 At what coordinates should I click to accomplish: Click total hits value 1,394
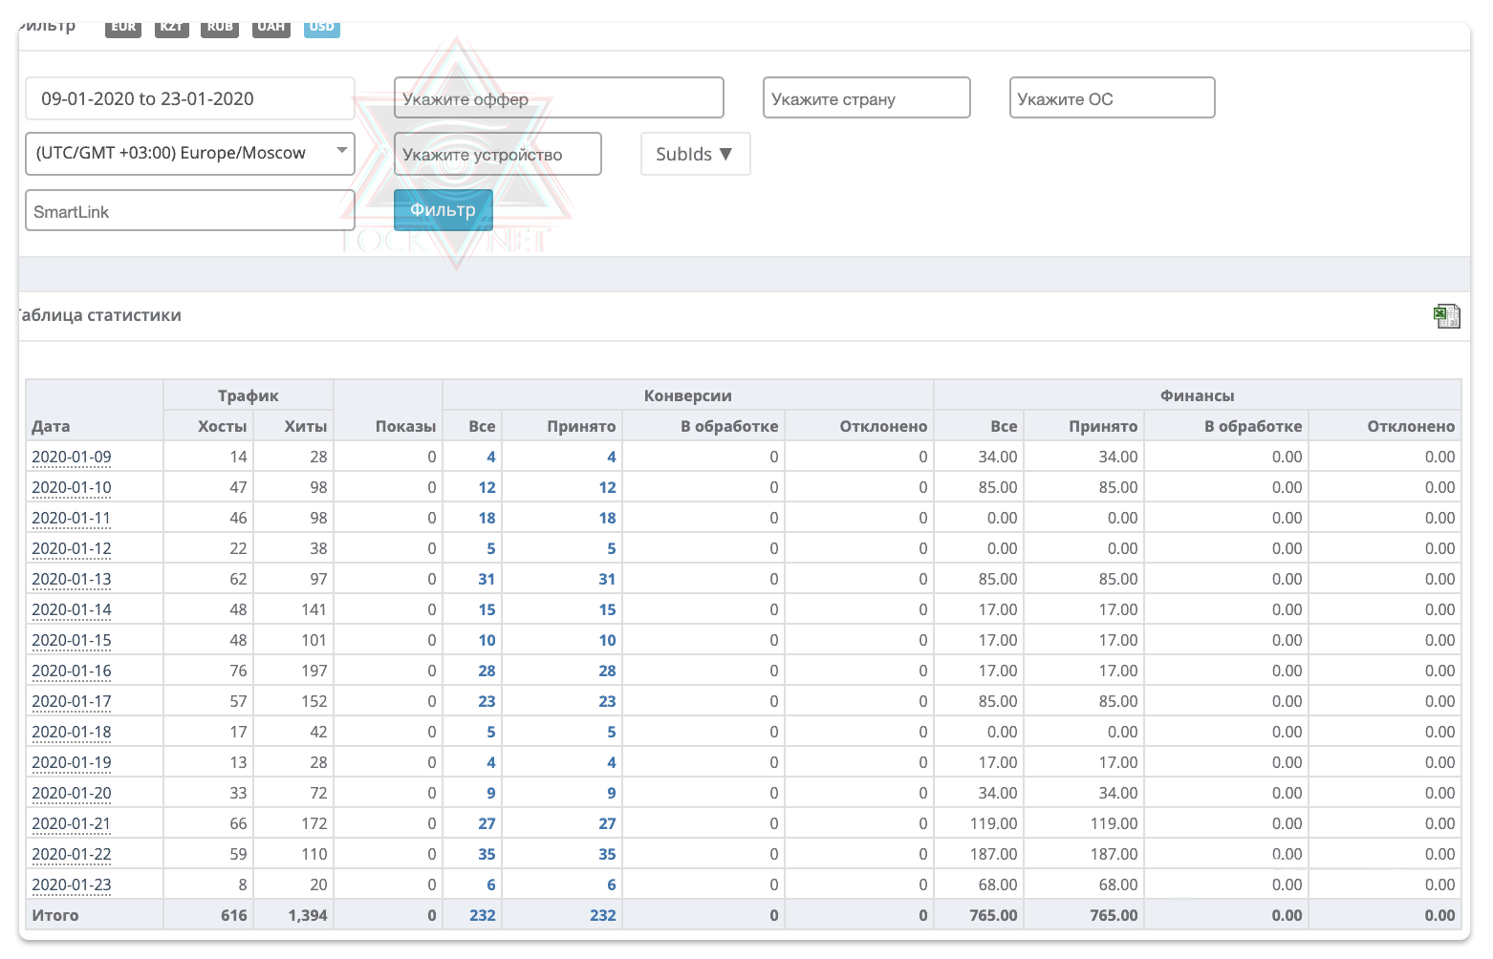point(308,915)
